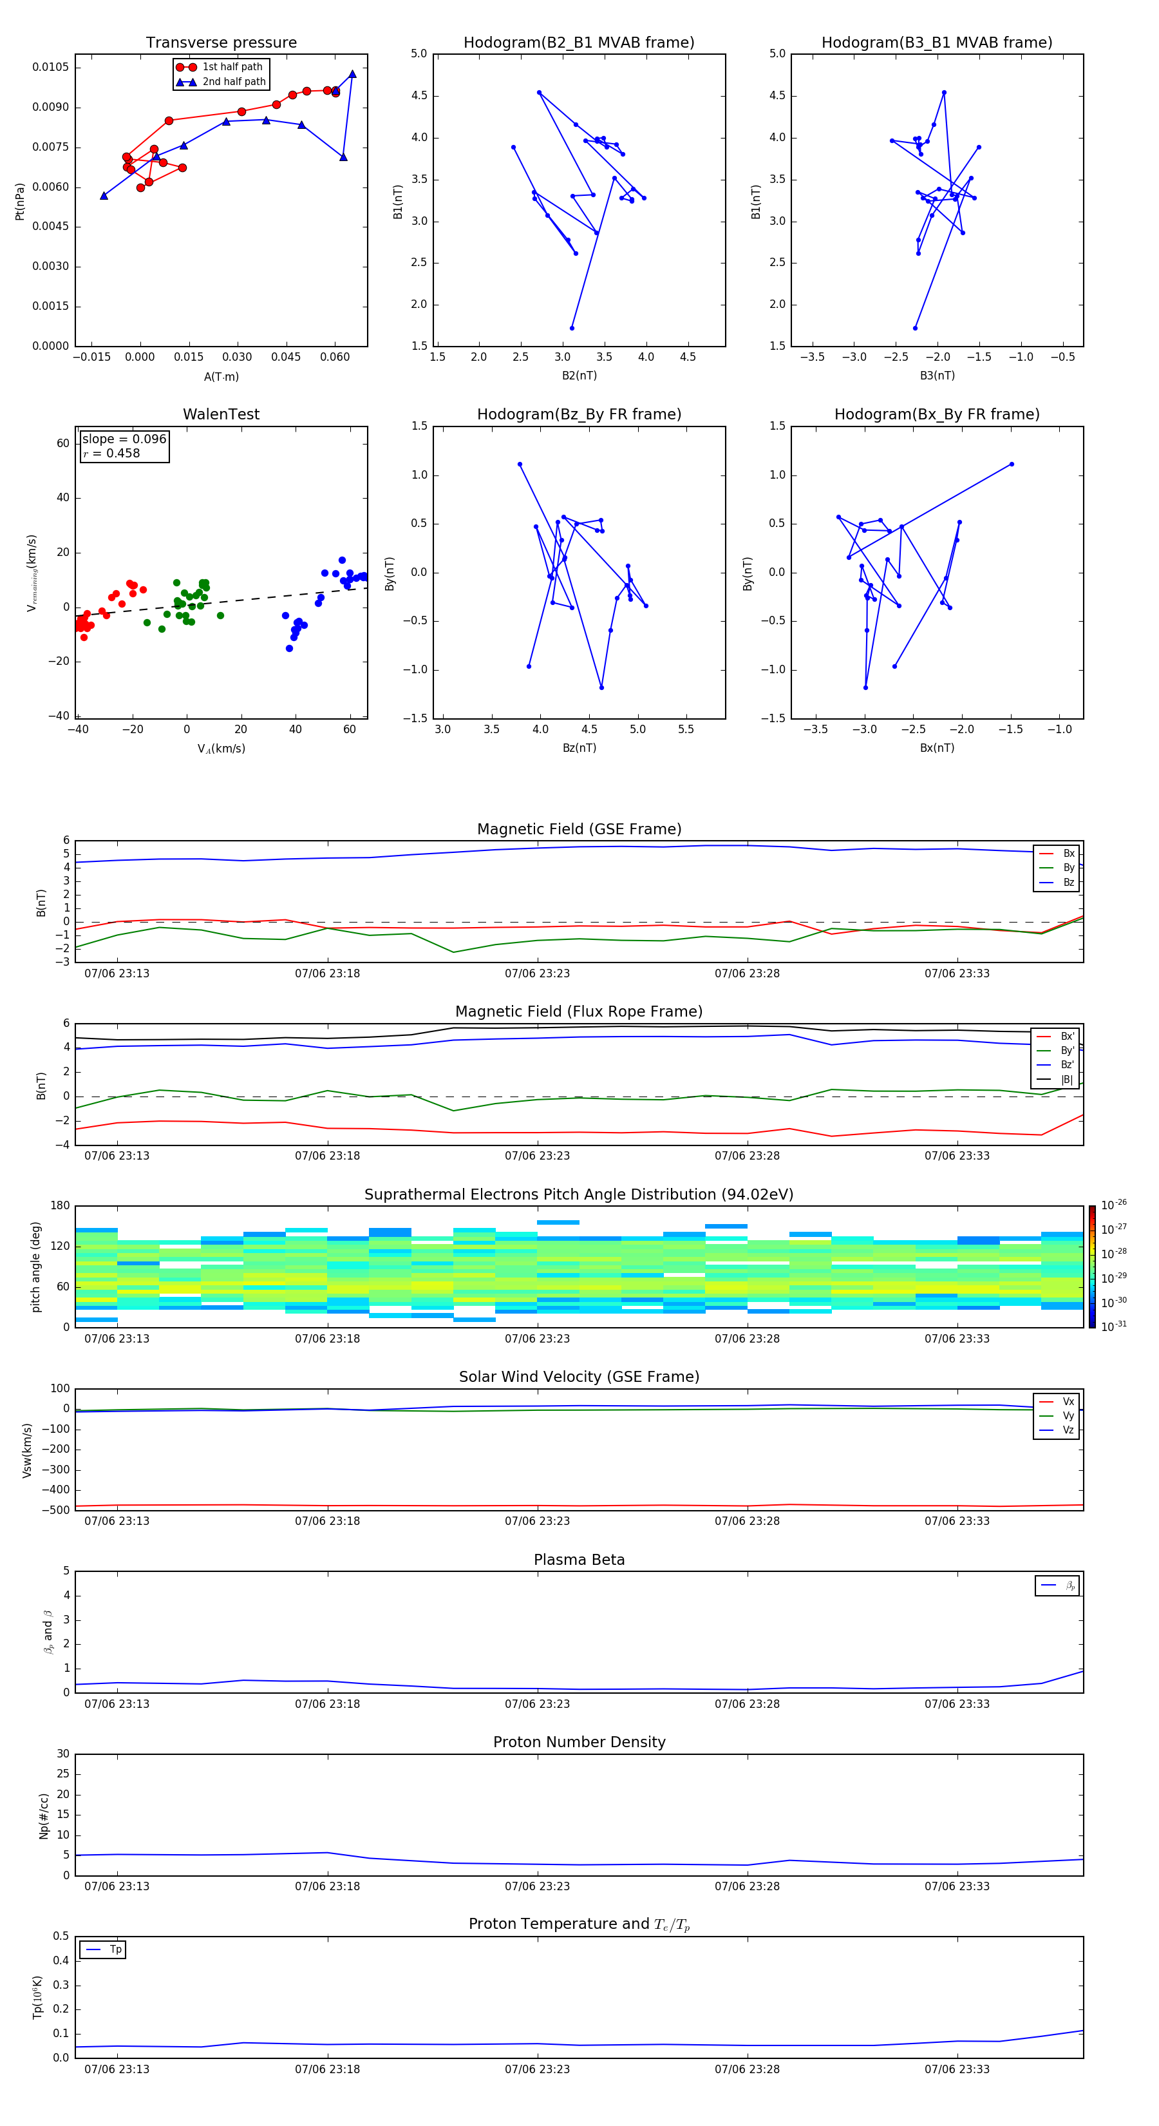
Task: Click the 'Bx(nT)' axis label
Action: click(937, 748)
